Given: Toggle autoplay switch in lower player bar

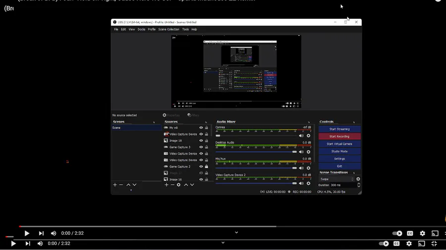Looking at the screenshot, I should (384, 244).
